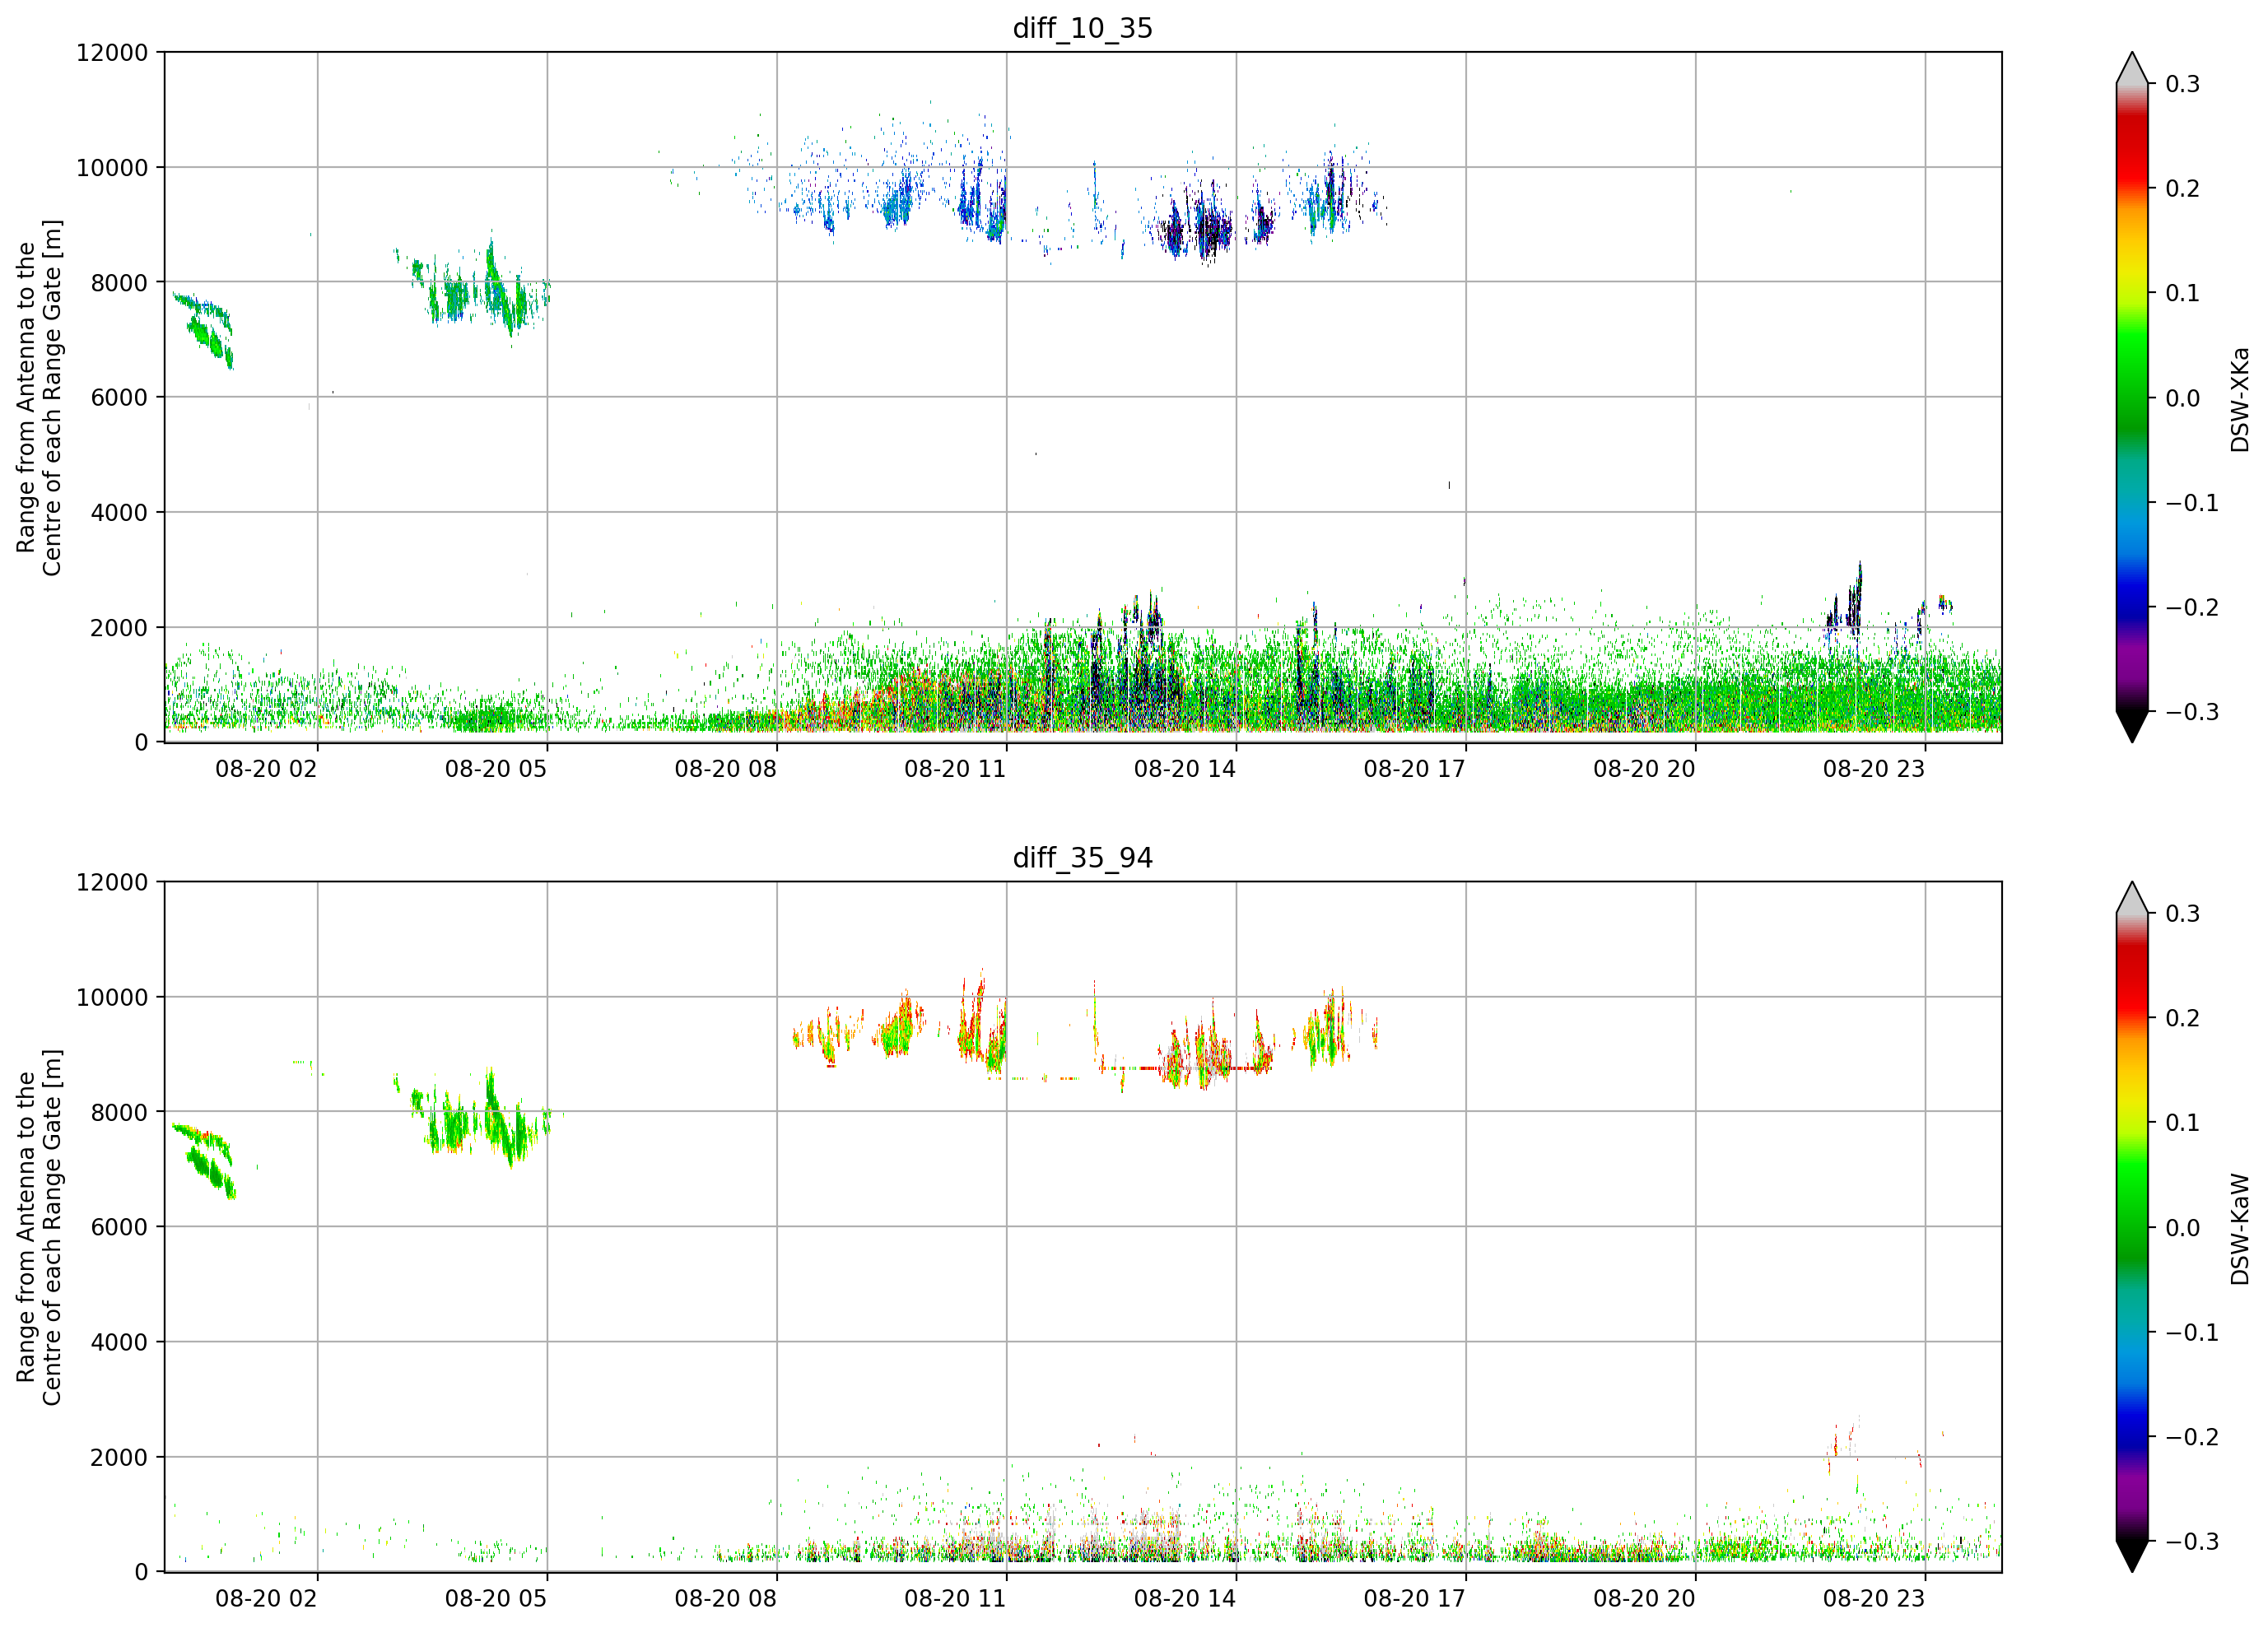Click the black lower arrow of the DSW-KaW colorbar
The height and width of the screenshot is (1628, 2268).
pyautogui.click(x=2132, y=1555)
